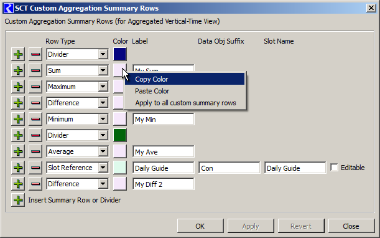Click minus icon on Difference row below Maximum
Viewport: 380px width, 238px height.
pyautogui.click(x=35, y=103)
